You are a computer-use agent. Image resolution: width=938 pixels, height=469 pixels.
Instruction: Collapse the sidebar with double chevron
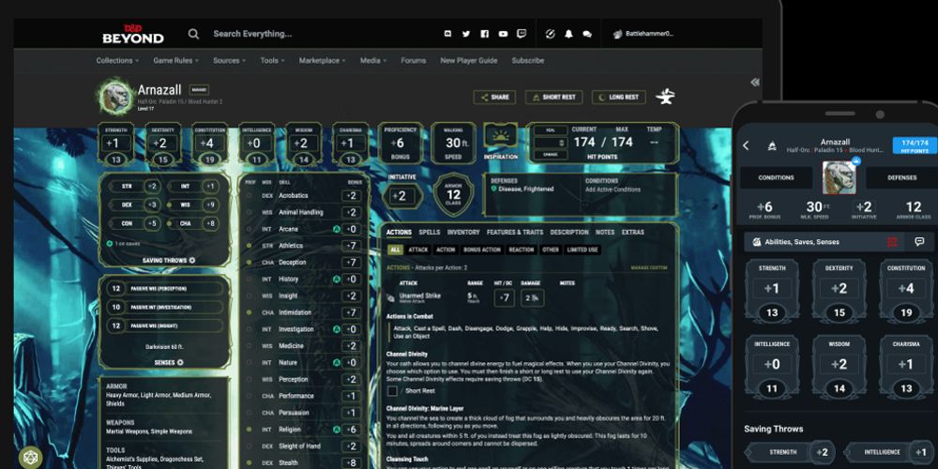755,83
